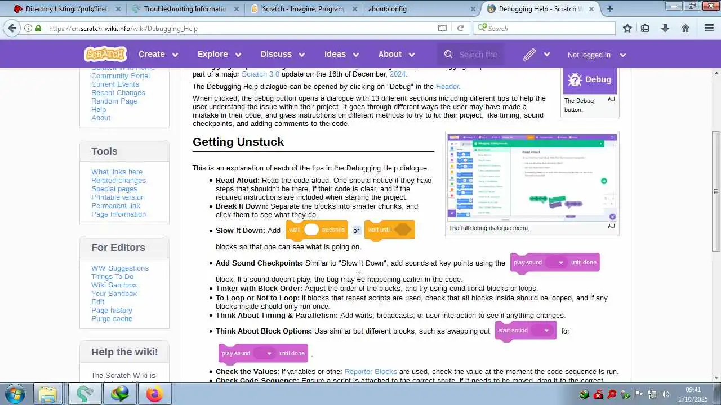Open the Firefox hamburger menu

[709, 28]
